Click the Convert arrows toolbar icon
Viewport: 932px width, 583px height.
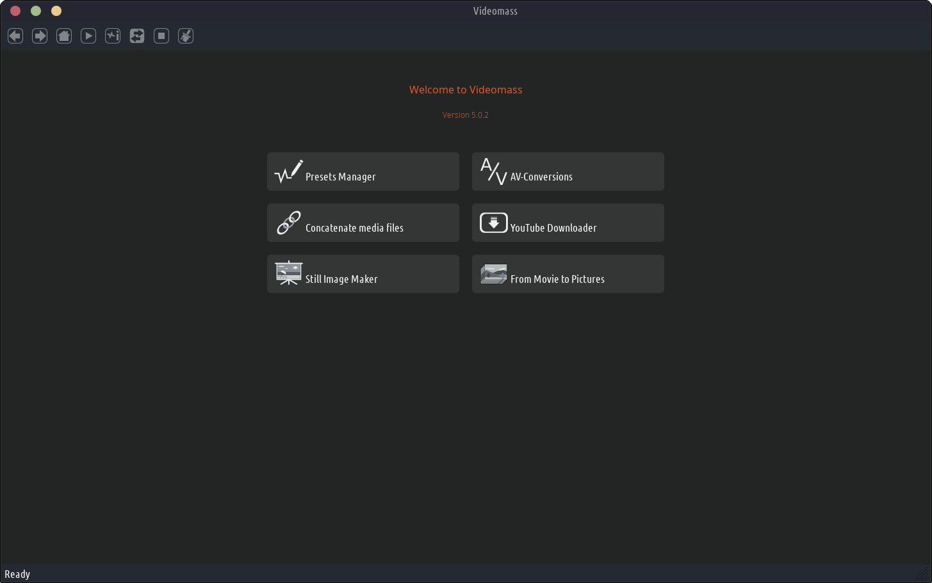(137, 36)
